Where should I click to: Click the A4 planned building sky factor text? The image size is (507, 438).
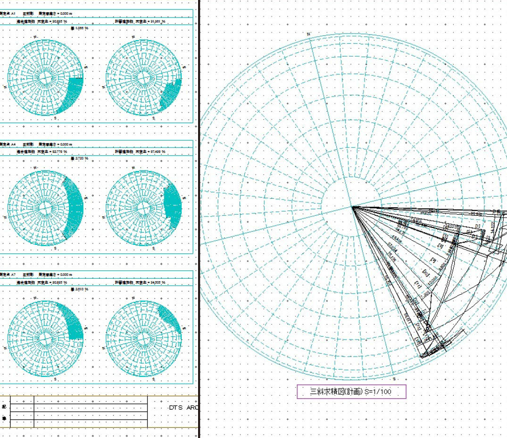tap(140, 152)
